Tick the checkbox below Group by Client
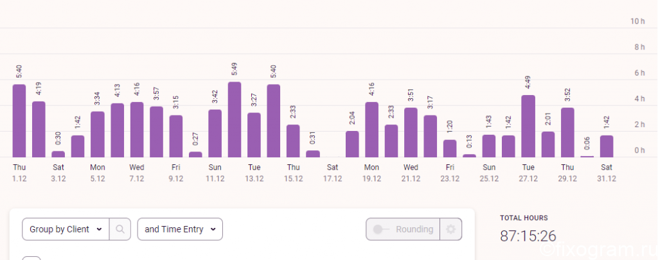The height and width of the screenshot is (260, 658). pos(31,258)
